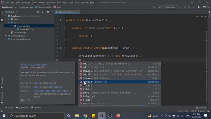Jump to next highlighted error arrow
Image resolution: width=211 pixels, height=119 pixels.
coord(205,16)
